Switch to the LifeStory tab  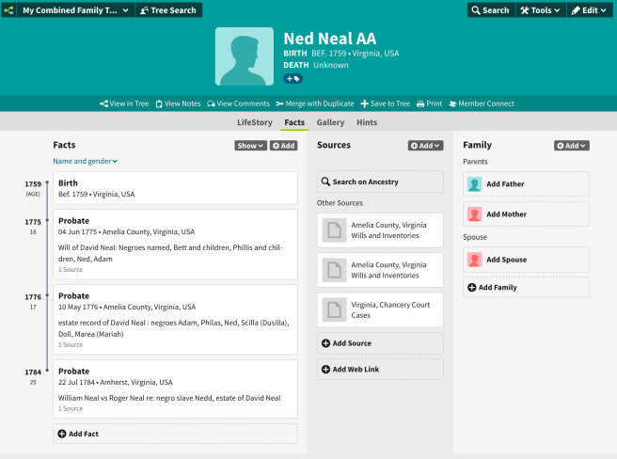(255, 122)
